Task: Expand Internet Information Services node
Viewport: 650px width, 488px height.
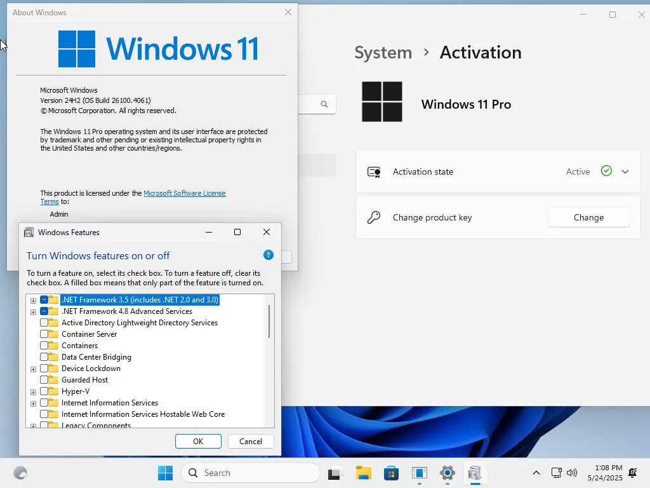Action: (33, 403)
